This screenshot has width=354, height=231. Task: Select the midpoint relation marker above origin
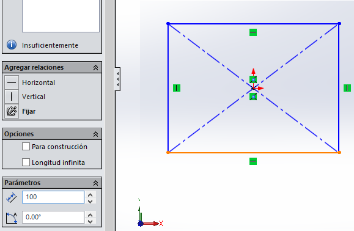point(253,79)
